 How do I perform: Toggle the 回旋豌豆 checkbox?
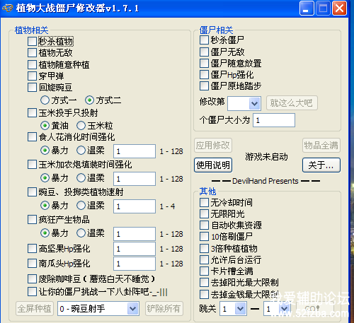tap(32, 88)
